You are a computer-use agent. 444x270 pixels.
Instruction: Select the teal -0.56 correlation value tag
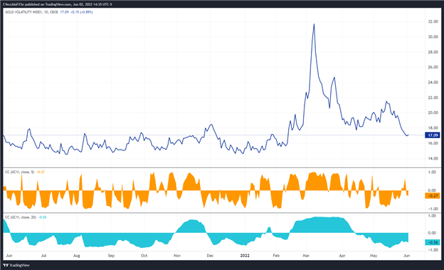click(x=432, y=242)
